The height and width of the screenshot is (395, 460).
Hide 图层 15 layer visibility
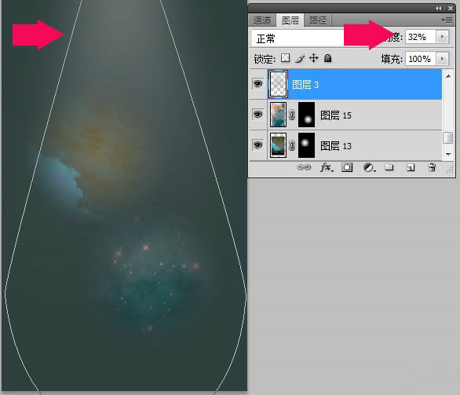pyautogui.click(x=258, y=114)
